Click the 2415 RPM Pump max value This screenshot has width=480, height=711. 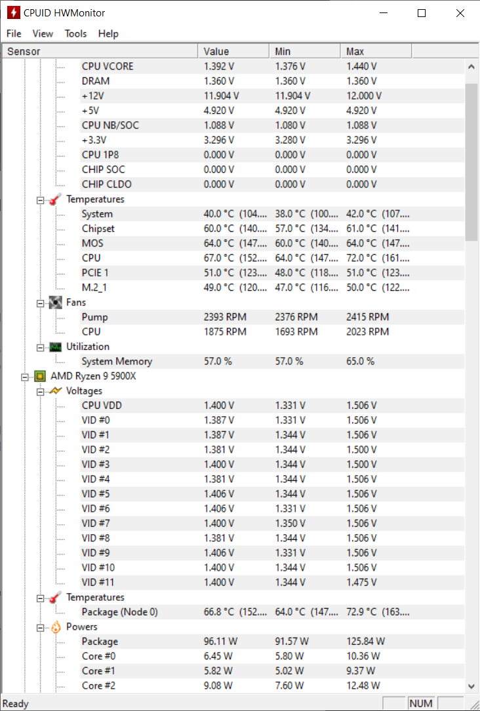point(367,317)
